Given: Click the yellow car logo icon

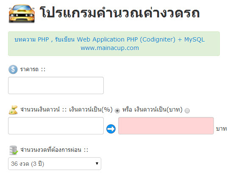Looking at the screenshot, I should 22,14.
